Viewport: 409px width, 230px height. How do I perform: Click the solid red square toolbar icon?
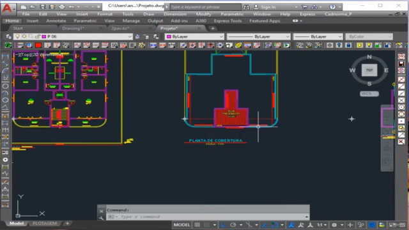pyautogui.click(x=38, y=45)
